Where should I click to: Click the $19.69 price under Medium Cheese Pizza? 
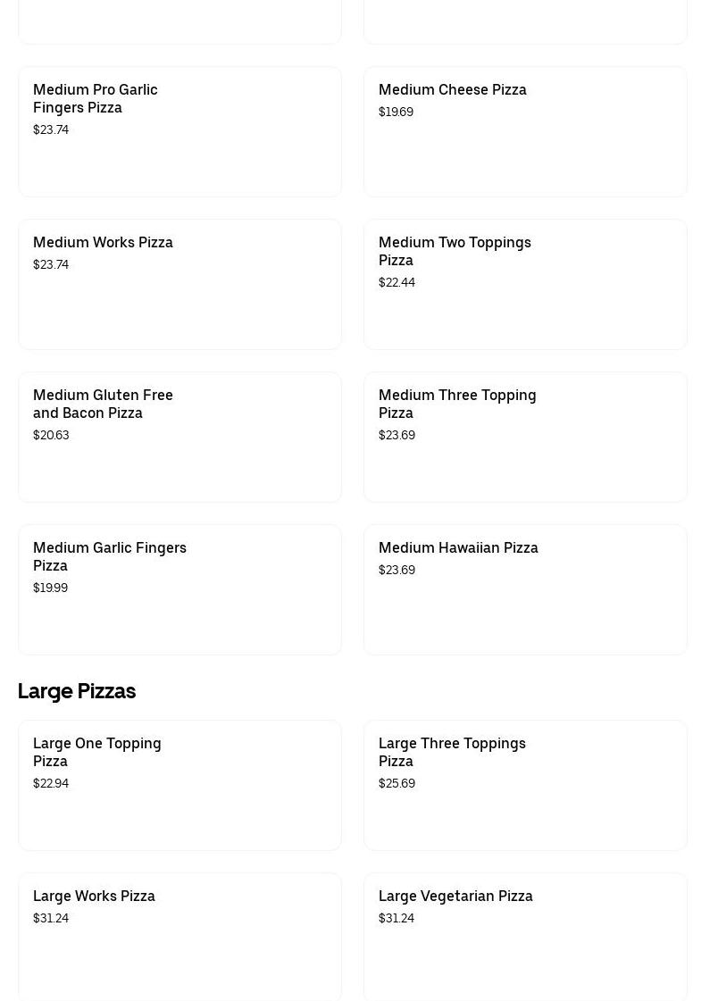396,112
